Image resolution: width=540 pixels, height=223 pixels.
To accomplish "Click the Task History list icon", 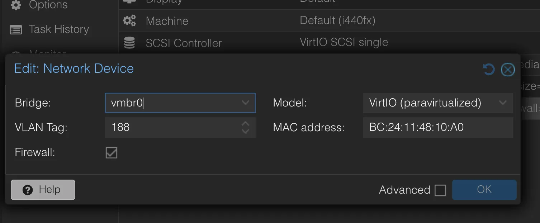I will click(x=15, y=29).
